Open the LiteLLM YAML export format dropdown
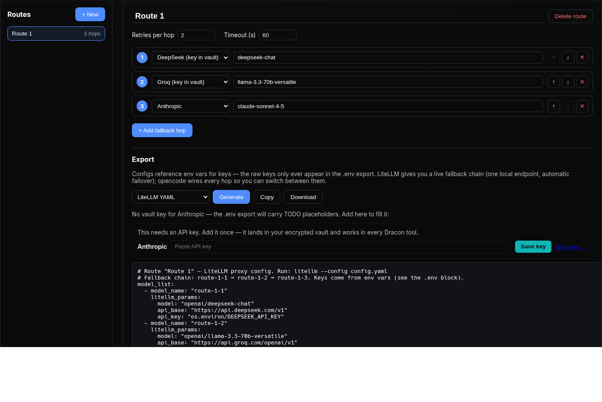 170,197
